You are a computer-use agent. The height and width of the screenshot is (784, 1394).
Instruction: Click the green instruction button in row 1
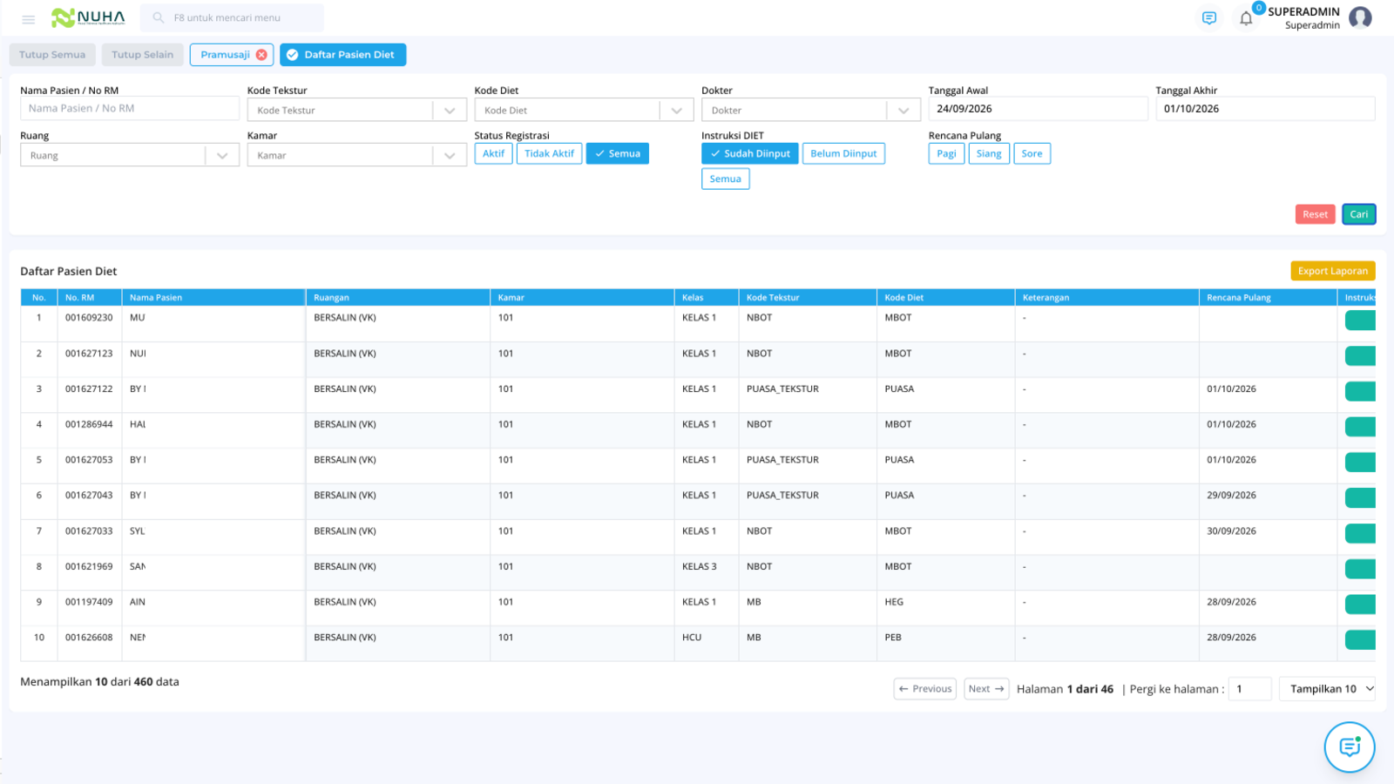1360,320
